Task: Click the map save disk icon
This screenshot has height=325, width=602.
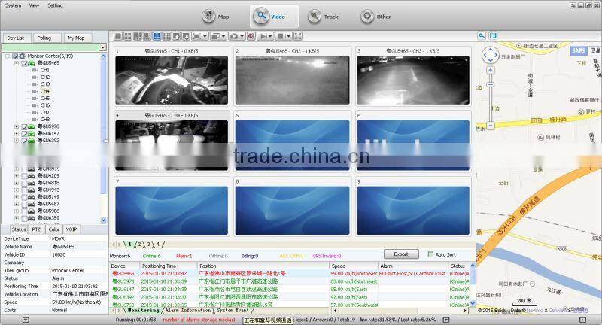Action: pyautogui.click(x=493, y=35)
